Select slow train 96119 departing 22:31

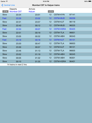[46, 22]
